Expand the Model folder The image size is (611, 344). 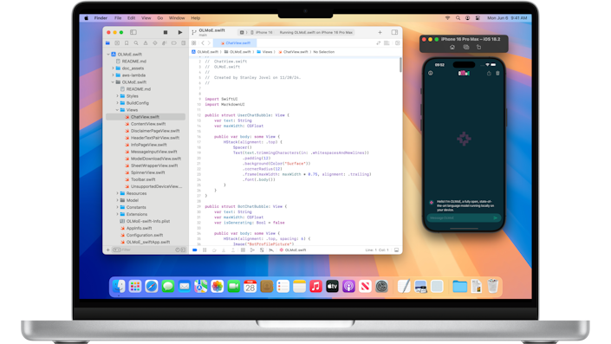117,201
